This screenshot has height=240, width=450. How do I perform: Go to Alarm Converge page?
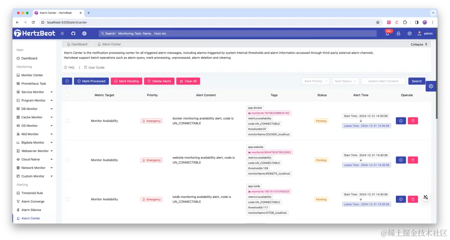point(30,202)
